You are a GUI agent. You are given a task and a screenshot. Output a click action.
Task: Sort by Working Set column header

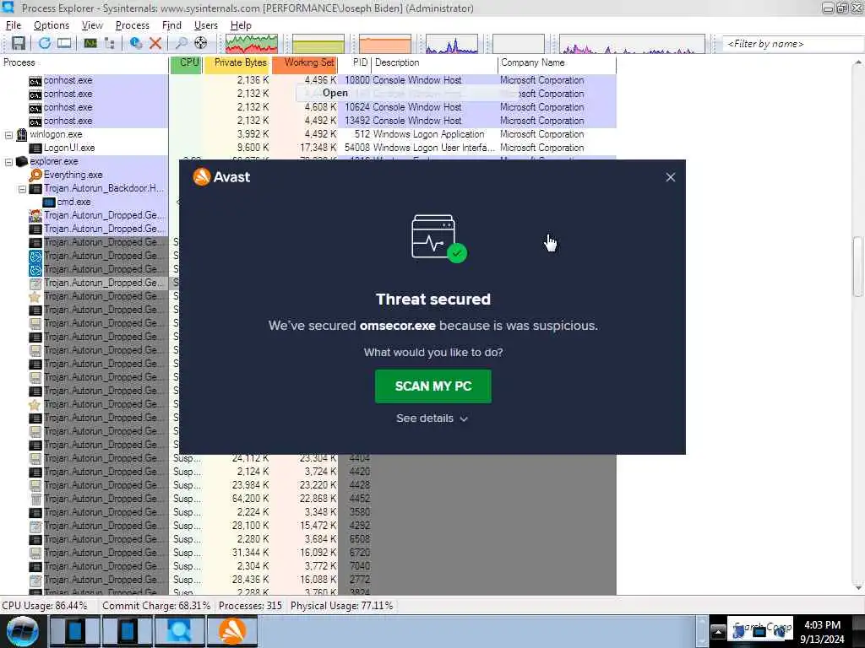[x=304, y=62]
